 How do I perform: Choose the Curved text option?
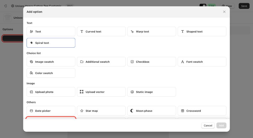click(101, 31)
